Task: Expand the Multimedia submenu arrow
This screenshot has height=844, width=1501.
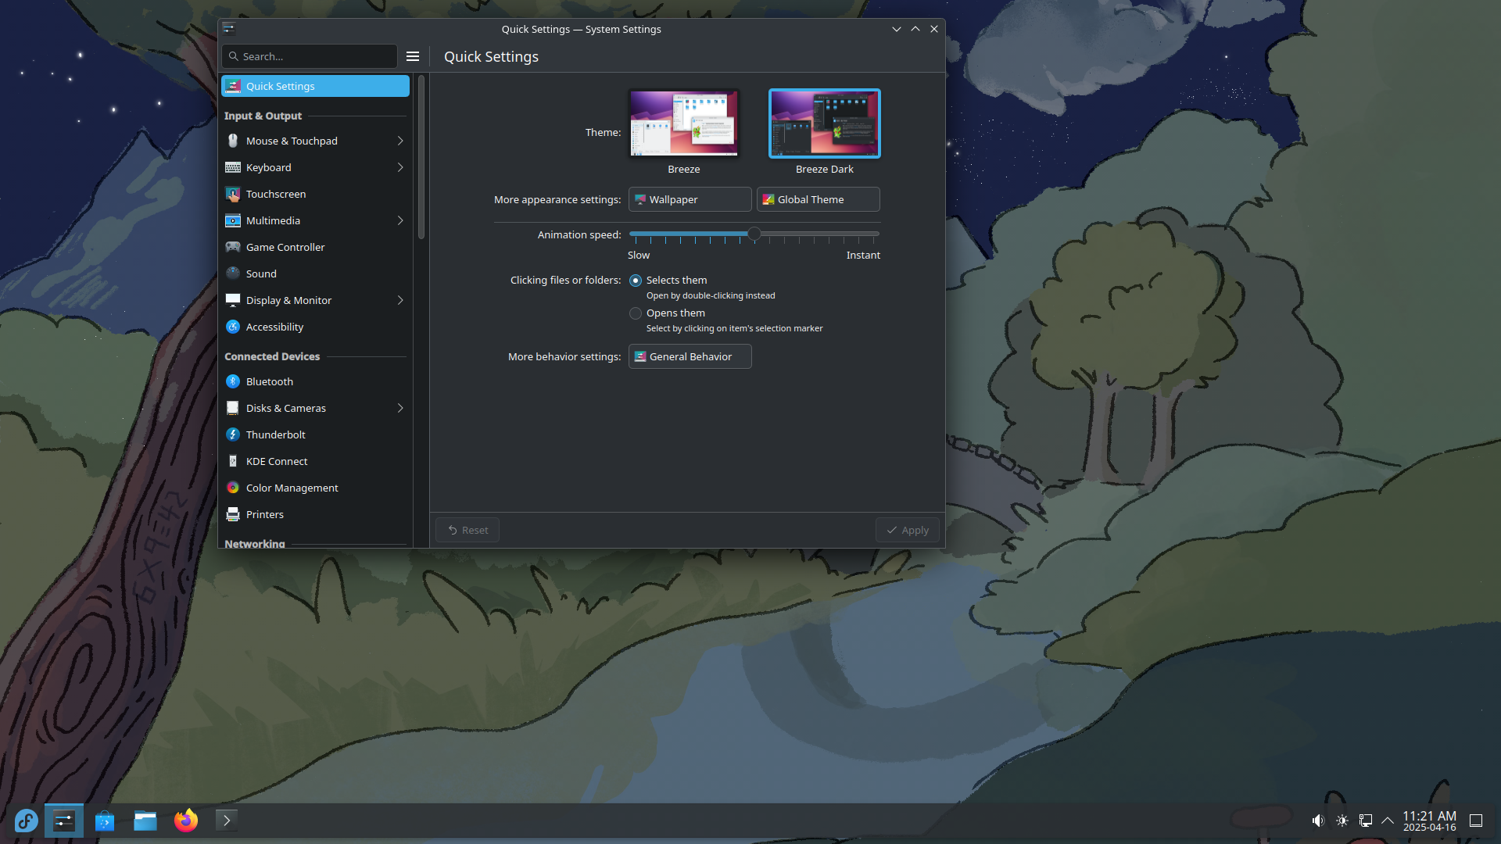Action: coord(400,220)
